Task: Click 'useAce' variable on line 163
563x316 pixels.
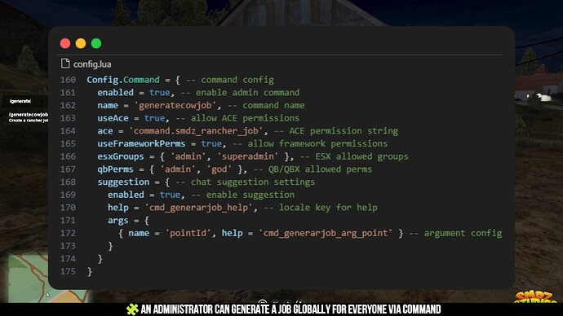Action: click(113, 118)
